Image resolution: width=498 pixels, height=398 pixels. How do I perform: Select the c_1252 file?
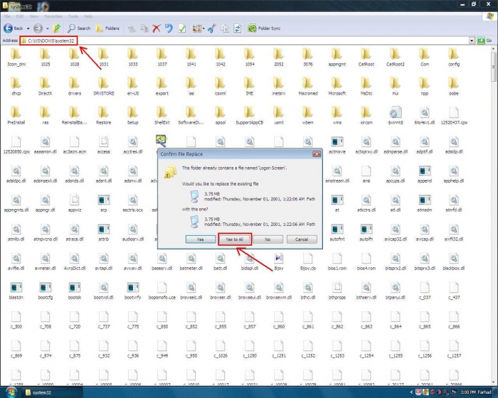(x=308, y=348)
